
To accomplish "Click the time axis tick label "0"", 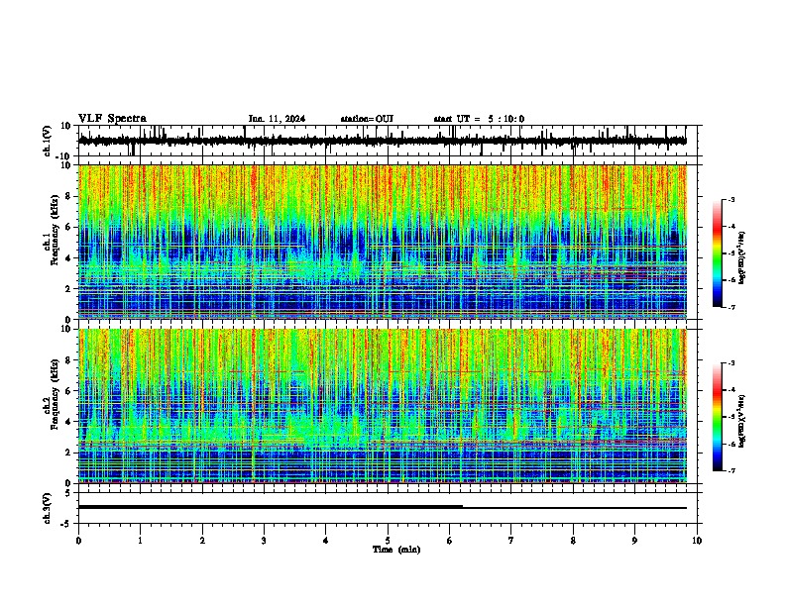I will pos(78,541).
